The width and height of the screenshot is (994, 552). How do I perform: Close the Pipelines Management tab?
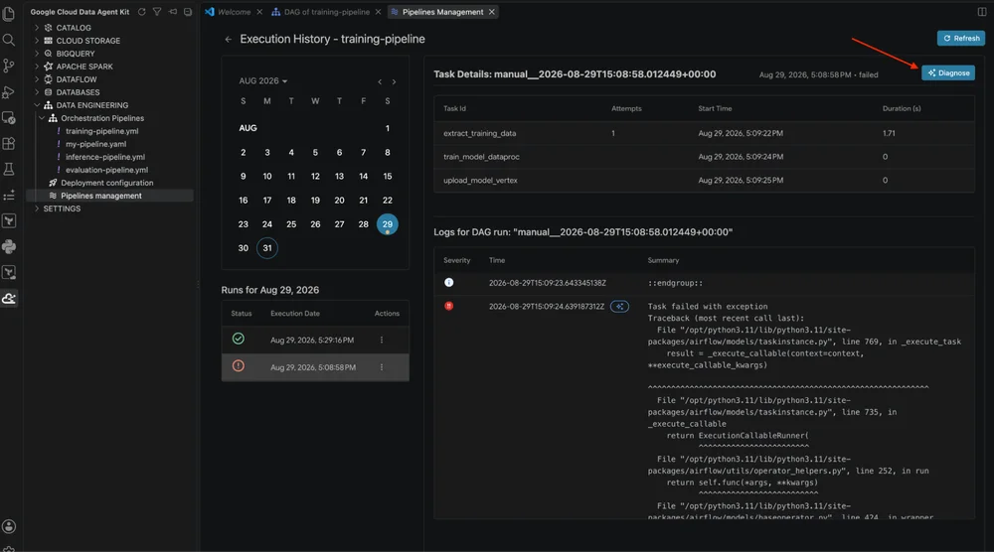point(491,12)
